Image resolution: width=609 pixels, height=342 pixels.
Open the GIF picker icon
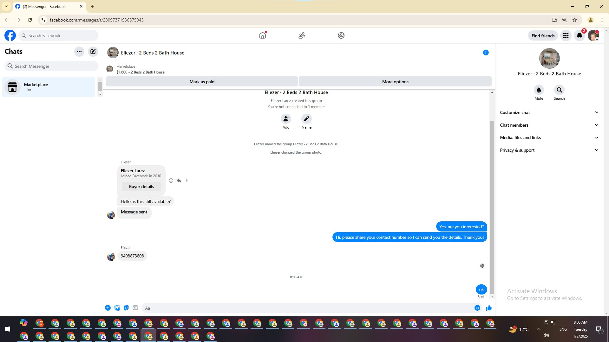[135, 308]
